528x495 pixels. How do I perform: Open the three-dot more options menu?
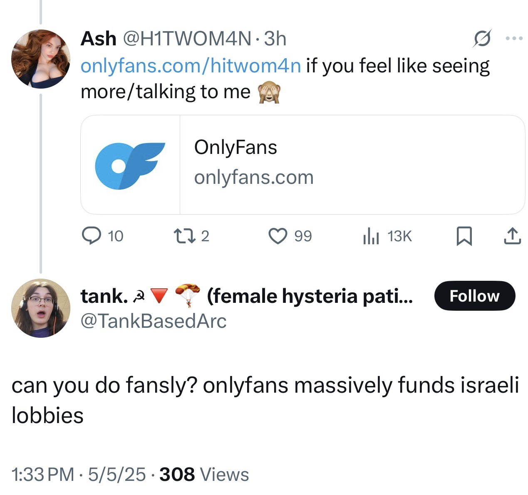(x=514, y=39)
